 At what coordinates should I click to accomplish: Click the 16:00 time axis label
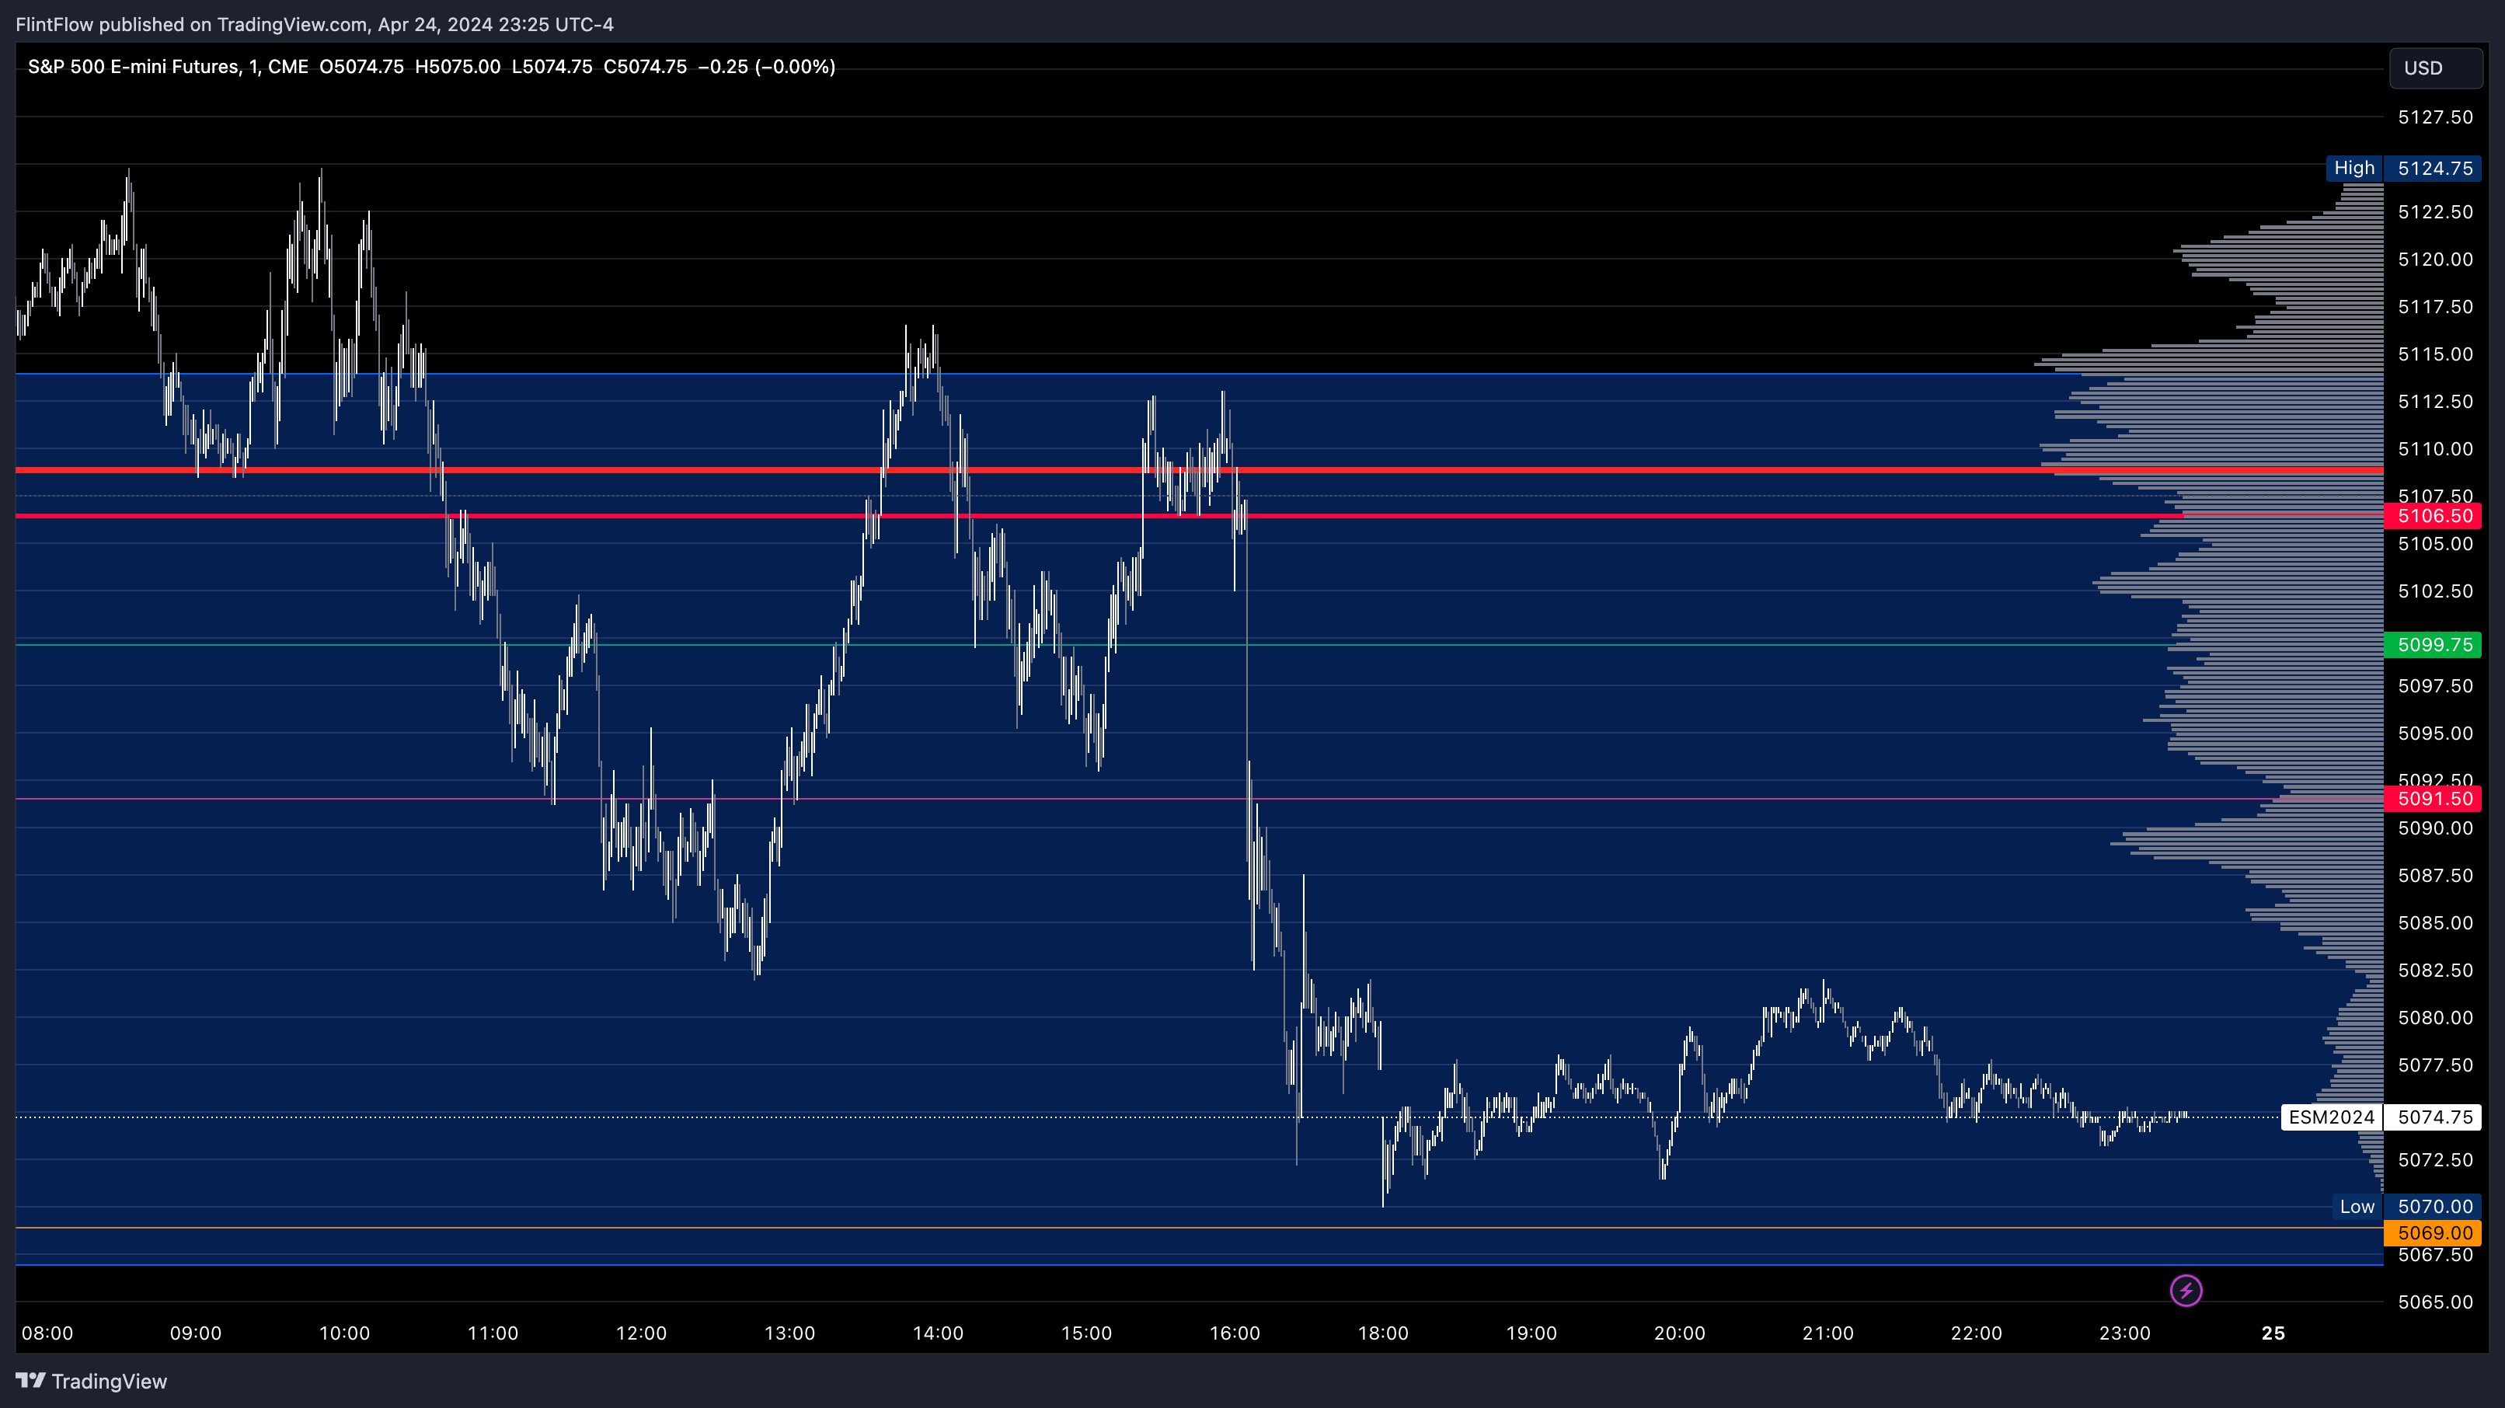pyautogui.click(x=1235, y=1333)
